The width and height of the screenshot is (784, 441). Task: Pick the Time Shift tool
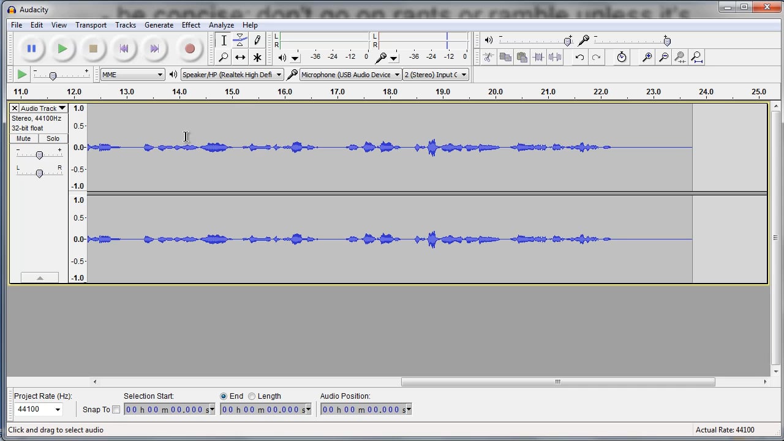click(x=240, y=57)
